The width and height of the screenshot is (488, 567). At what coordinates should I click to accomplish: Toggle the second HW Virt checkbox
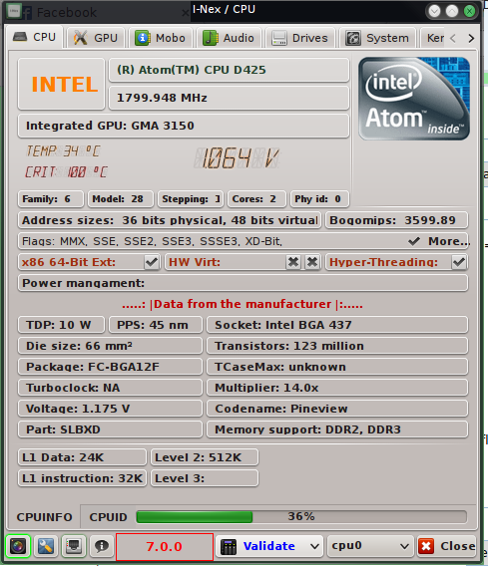312,262
